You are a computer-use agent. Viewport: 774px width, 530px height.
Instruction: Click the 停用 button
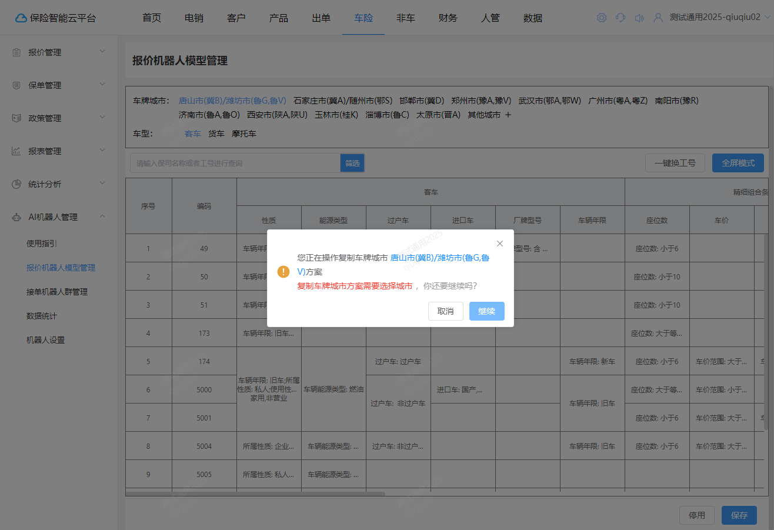[697, 515]
